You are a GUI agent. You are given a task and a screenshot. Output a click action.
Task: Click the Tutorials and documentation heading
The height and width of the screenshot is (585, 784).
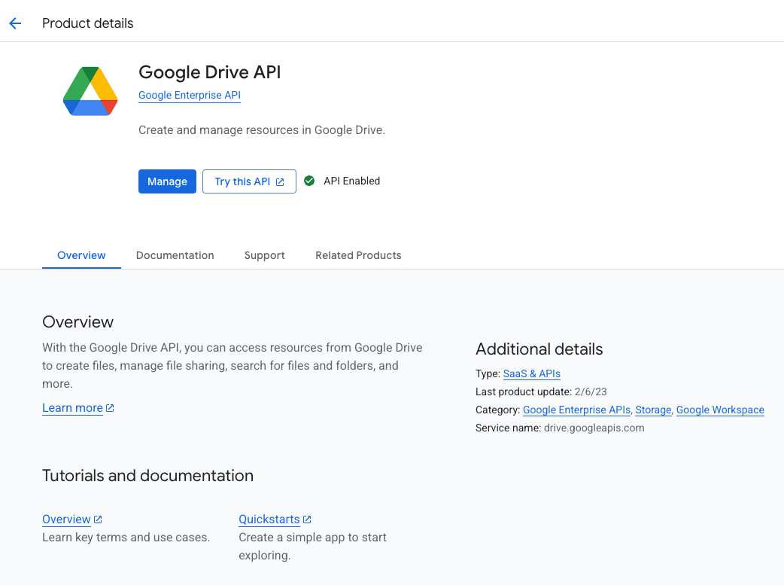click(x=148, y=475)
